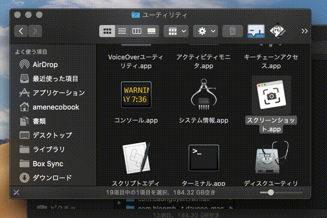Screen dimensions: 327x218
Task: Switch to list view mode
Action: pyautogui.click(x=122, y=31)
